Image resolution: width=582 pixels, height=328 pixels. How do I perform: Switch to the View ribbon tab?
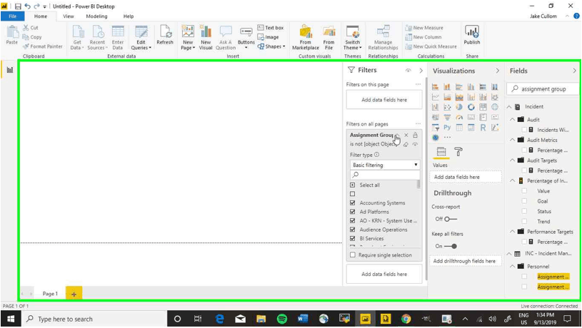tap(69, 16)
